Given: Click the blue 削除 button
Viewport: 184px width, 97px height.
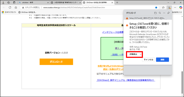Looking at the screenshot, I should tap(163, 60).
